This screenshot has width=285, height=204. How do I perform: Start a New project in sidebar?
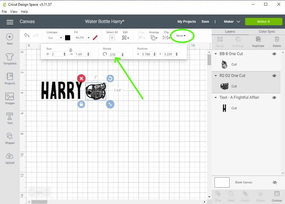[10, 39]
